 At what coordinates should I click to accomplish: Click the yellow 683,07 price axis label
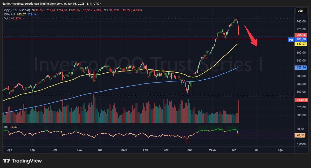click(x=301, y=44)
